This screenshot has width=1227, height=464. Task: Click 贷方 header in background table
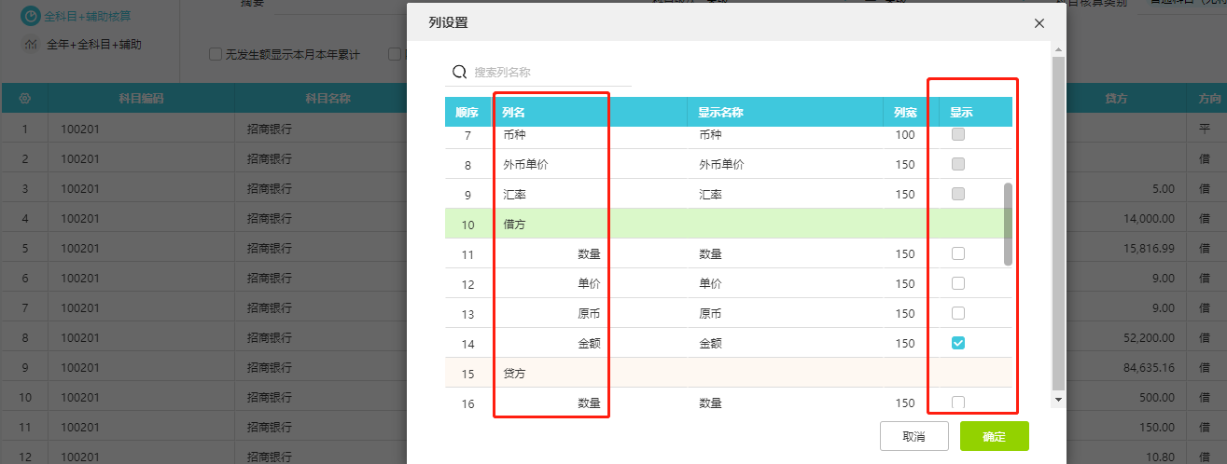click(x=1115, y=98)
